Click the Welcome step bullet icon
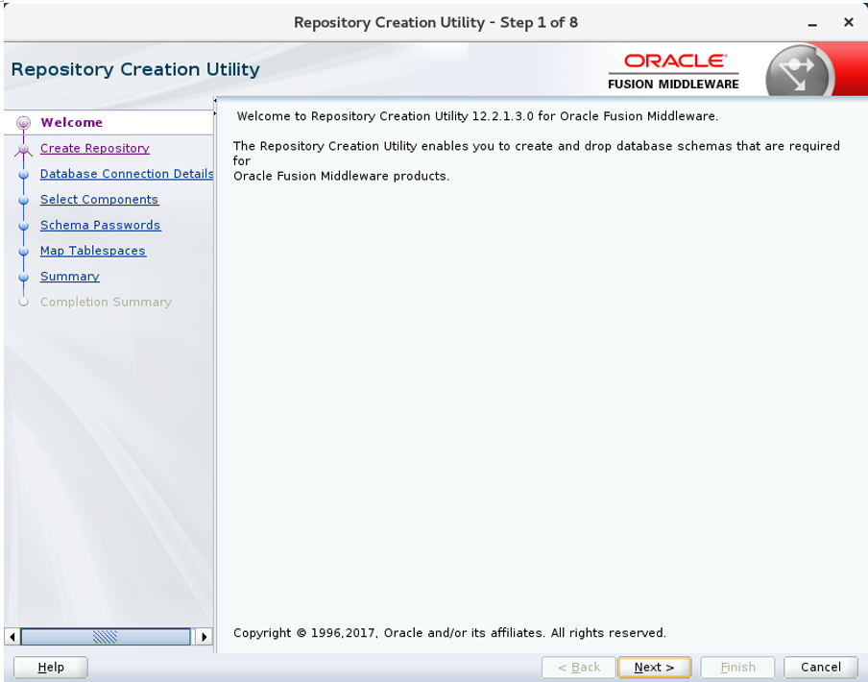Screen dimensions: 868x682 [x=23, y=123]
